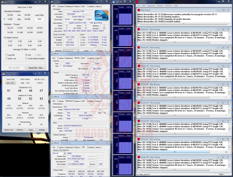Click the Worker #1 window icon
233x177 pixels.
coord(139,29)
